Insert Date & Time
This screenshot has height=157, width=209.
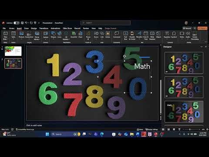pos(146,35)
